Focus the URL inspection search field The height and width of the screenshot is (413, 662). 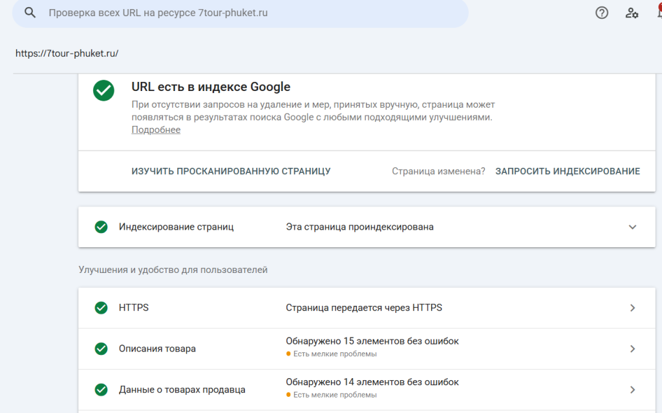[240, 13]
